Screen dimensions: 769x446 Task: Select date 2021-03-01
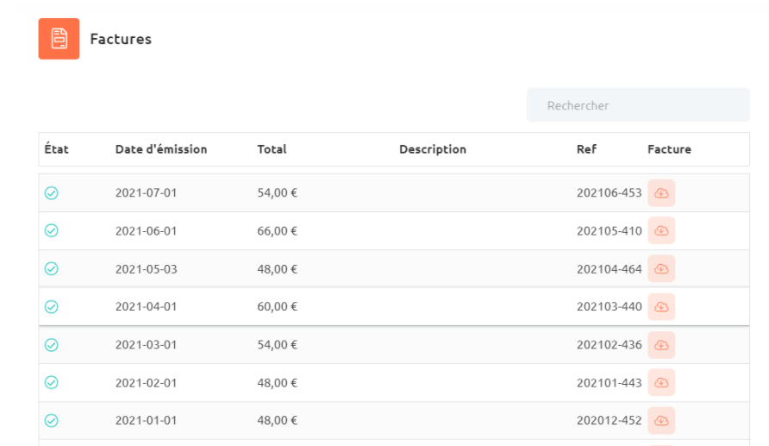point(147,345)
